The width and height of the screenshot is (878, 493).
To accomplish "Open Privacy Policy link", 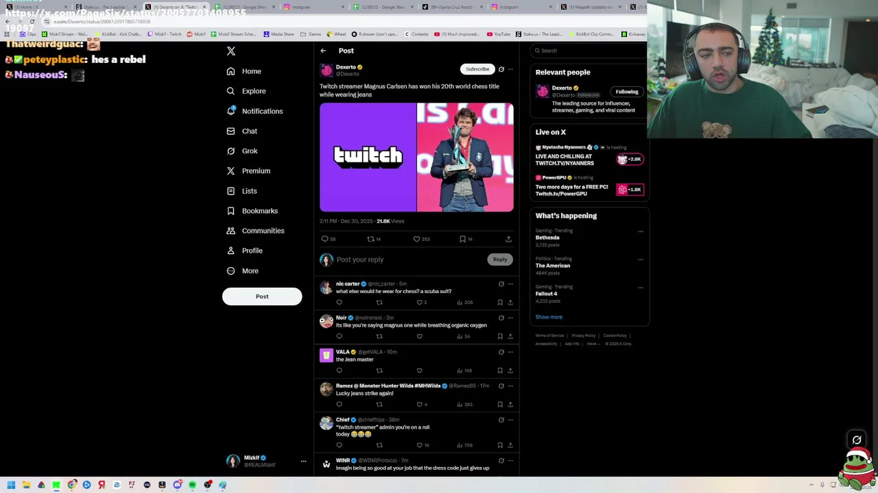I will click(584, 336).
